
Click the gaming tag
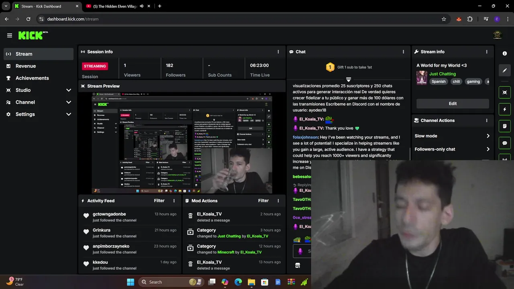pos(473,81)
